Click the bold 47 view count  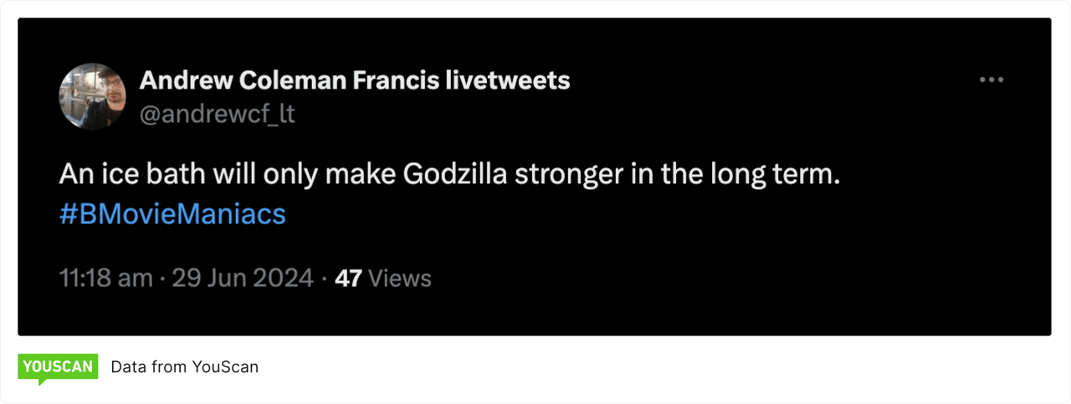point(348,278)
